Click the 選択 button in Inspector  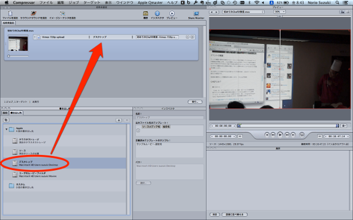pyautogui.click(x=144, y=182)
